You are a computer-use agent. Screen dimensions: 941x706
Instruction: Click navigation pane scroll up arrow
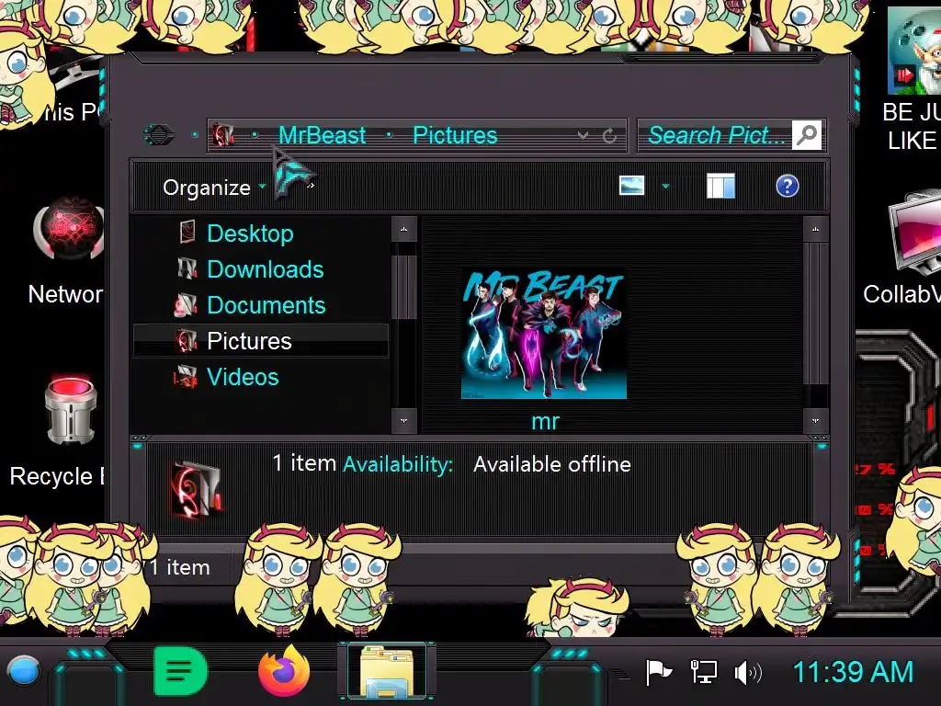(x=404, y=229)
